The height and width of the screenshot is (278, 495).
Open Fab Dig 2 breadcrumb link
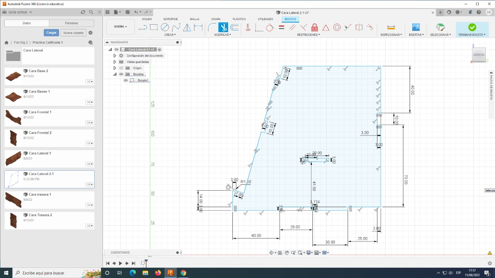point(21,42)
